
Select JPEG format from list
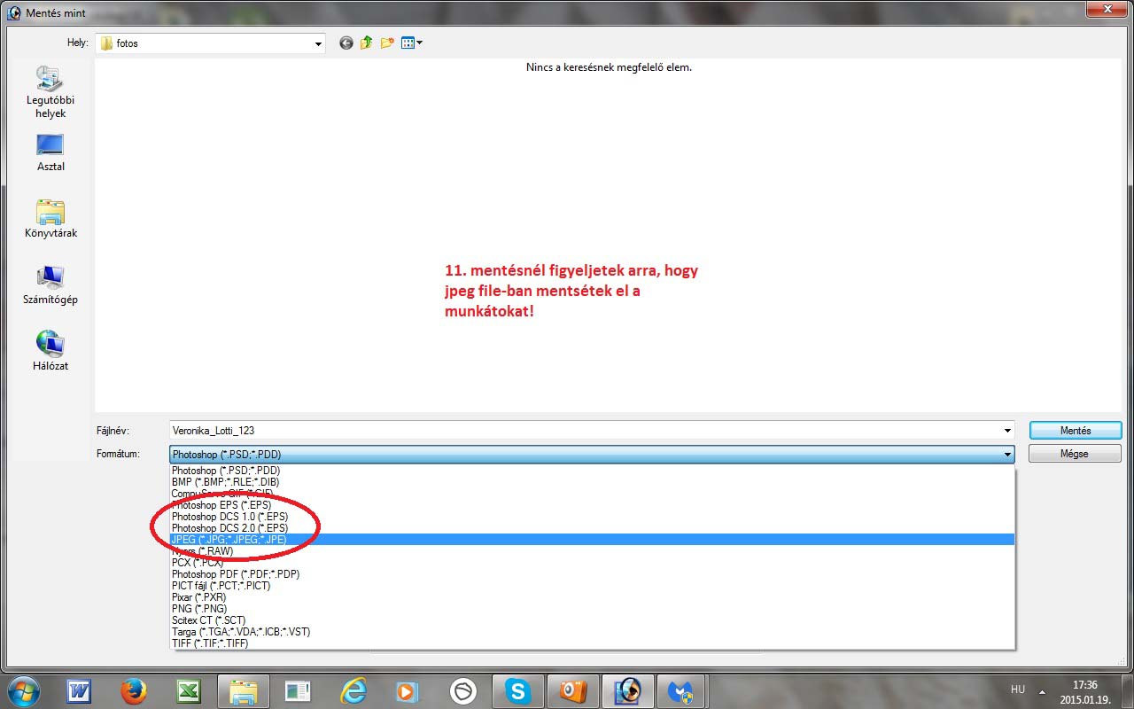tap(229, 540)
